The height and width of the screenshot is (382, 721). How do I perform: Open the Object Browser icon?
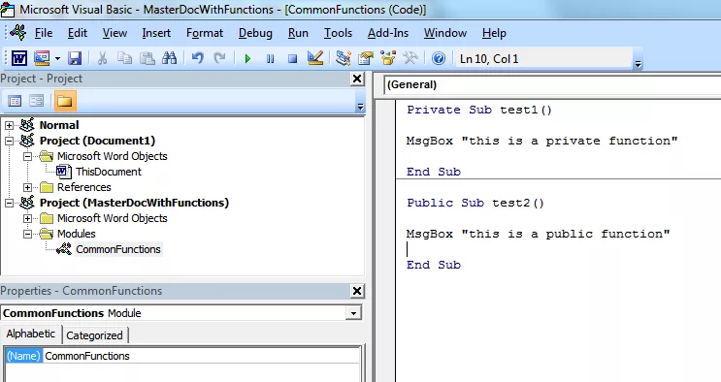388,58
